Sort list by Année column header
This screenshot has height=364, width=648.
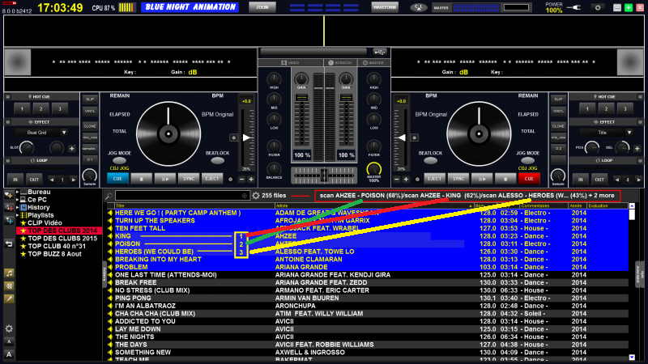(576, 205)
